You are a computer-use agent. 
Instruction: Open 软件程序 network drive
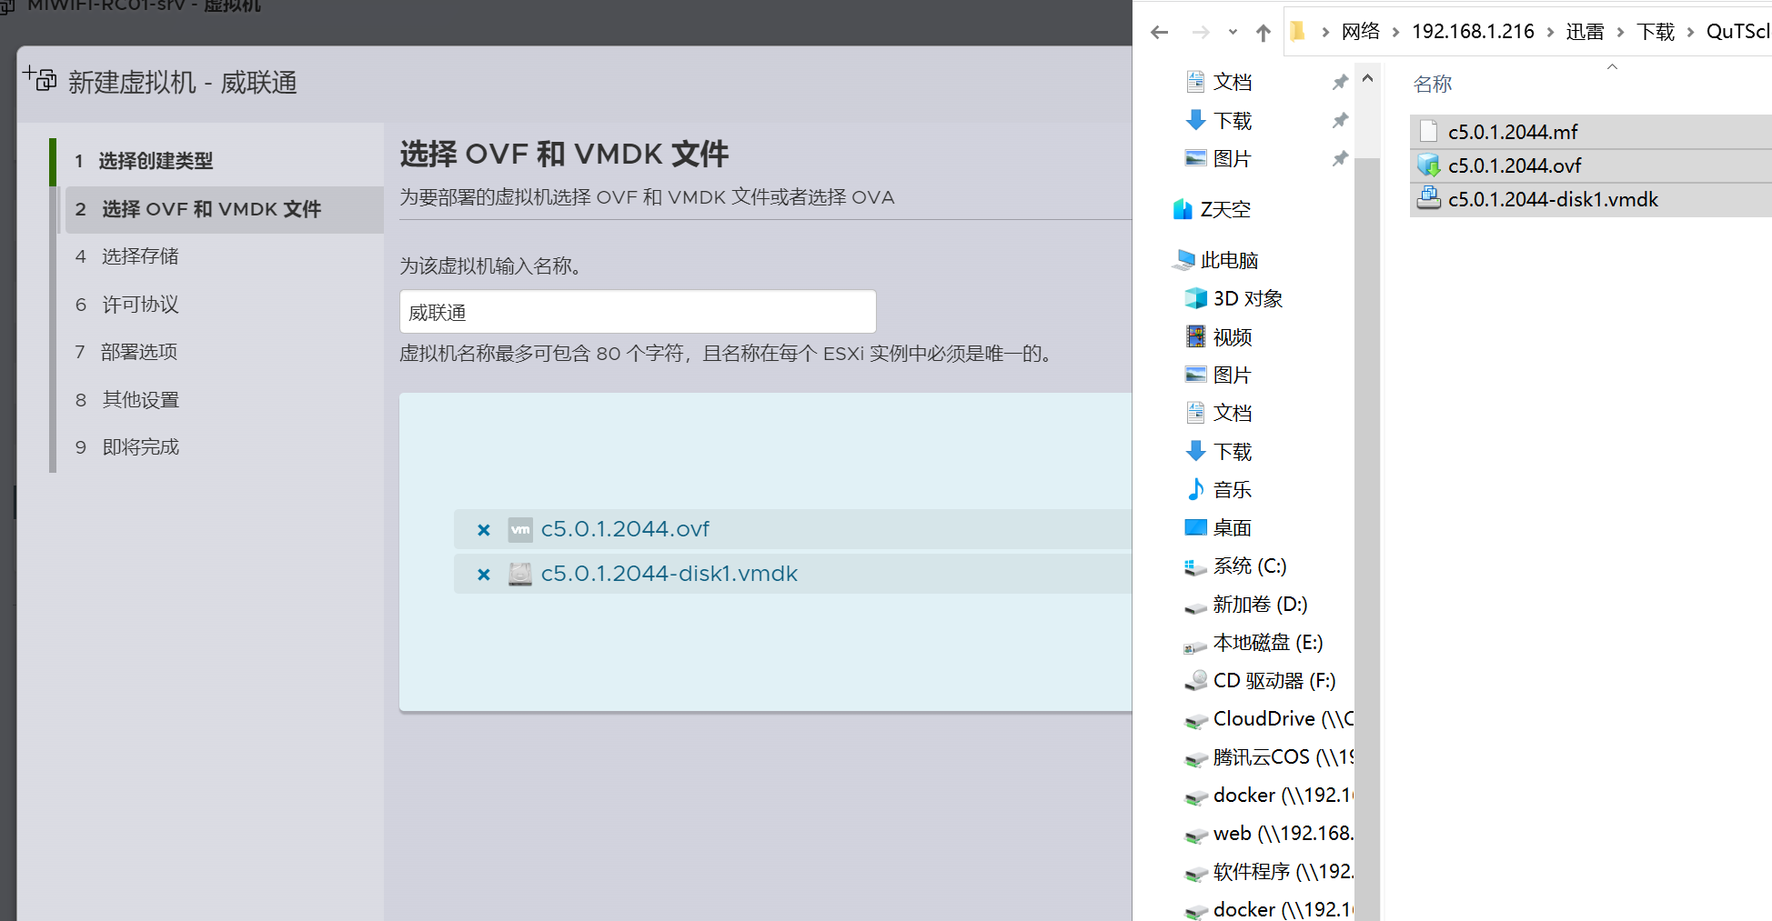[1283, 871]
